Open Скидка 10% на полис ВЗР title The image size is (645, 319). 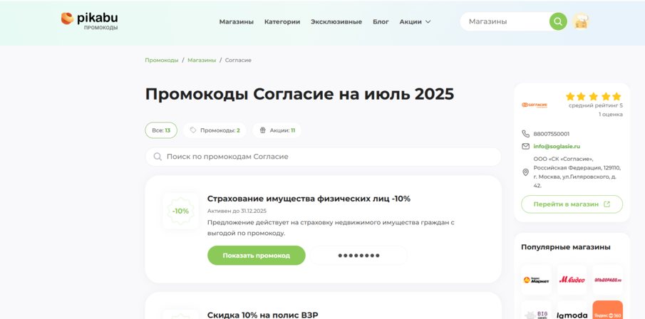coord(262,315)
